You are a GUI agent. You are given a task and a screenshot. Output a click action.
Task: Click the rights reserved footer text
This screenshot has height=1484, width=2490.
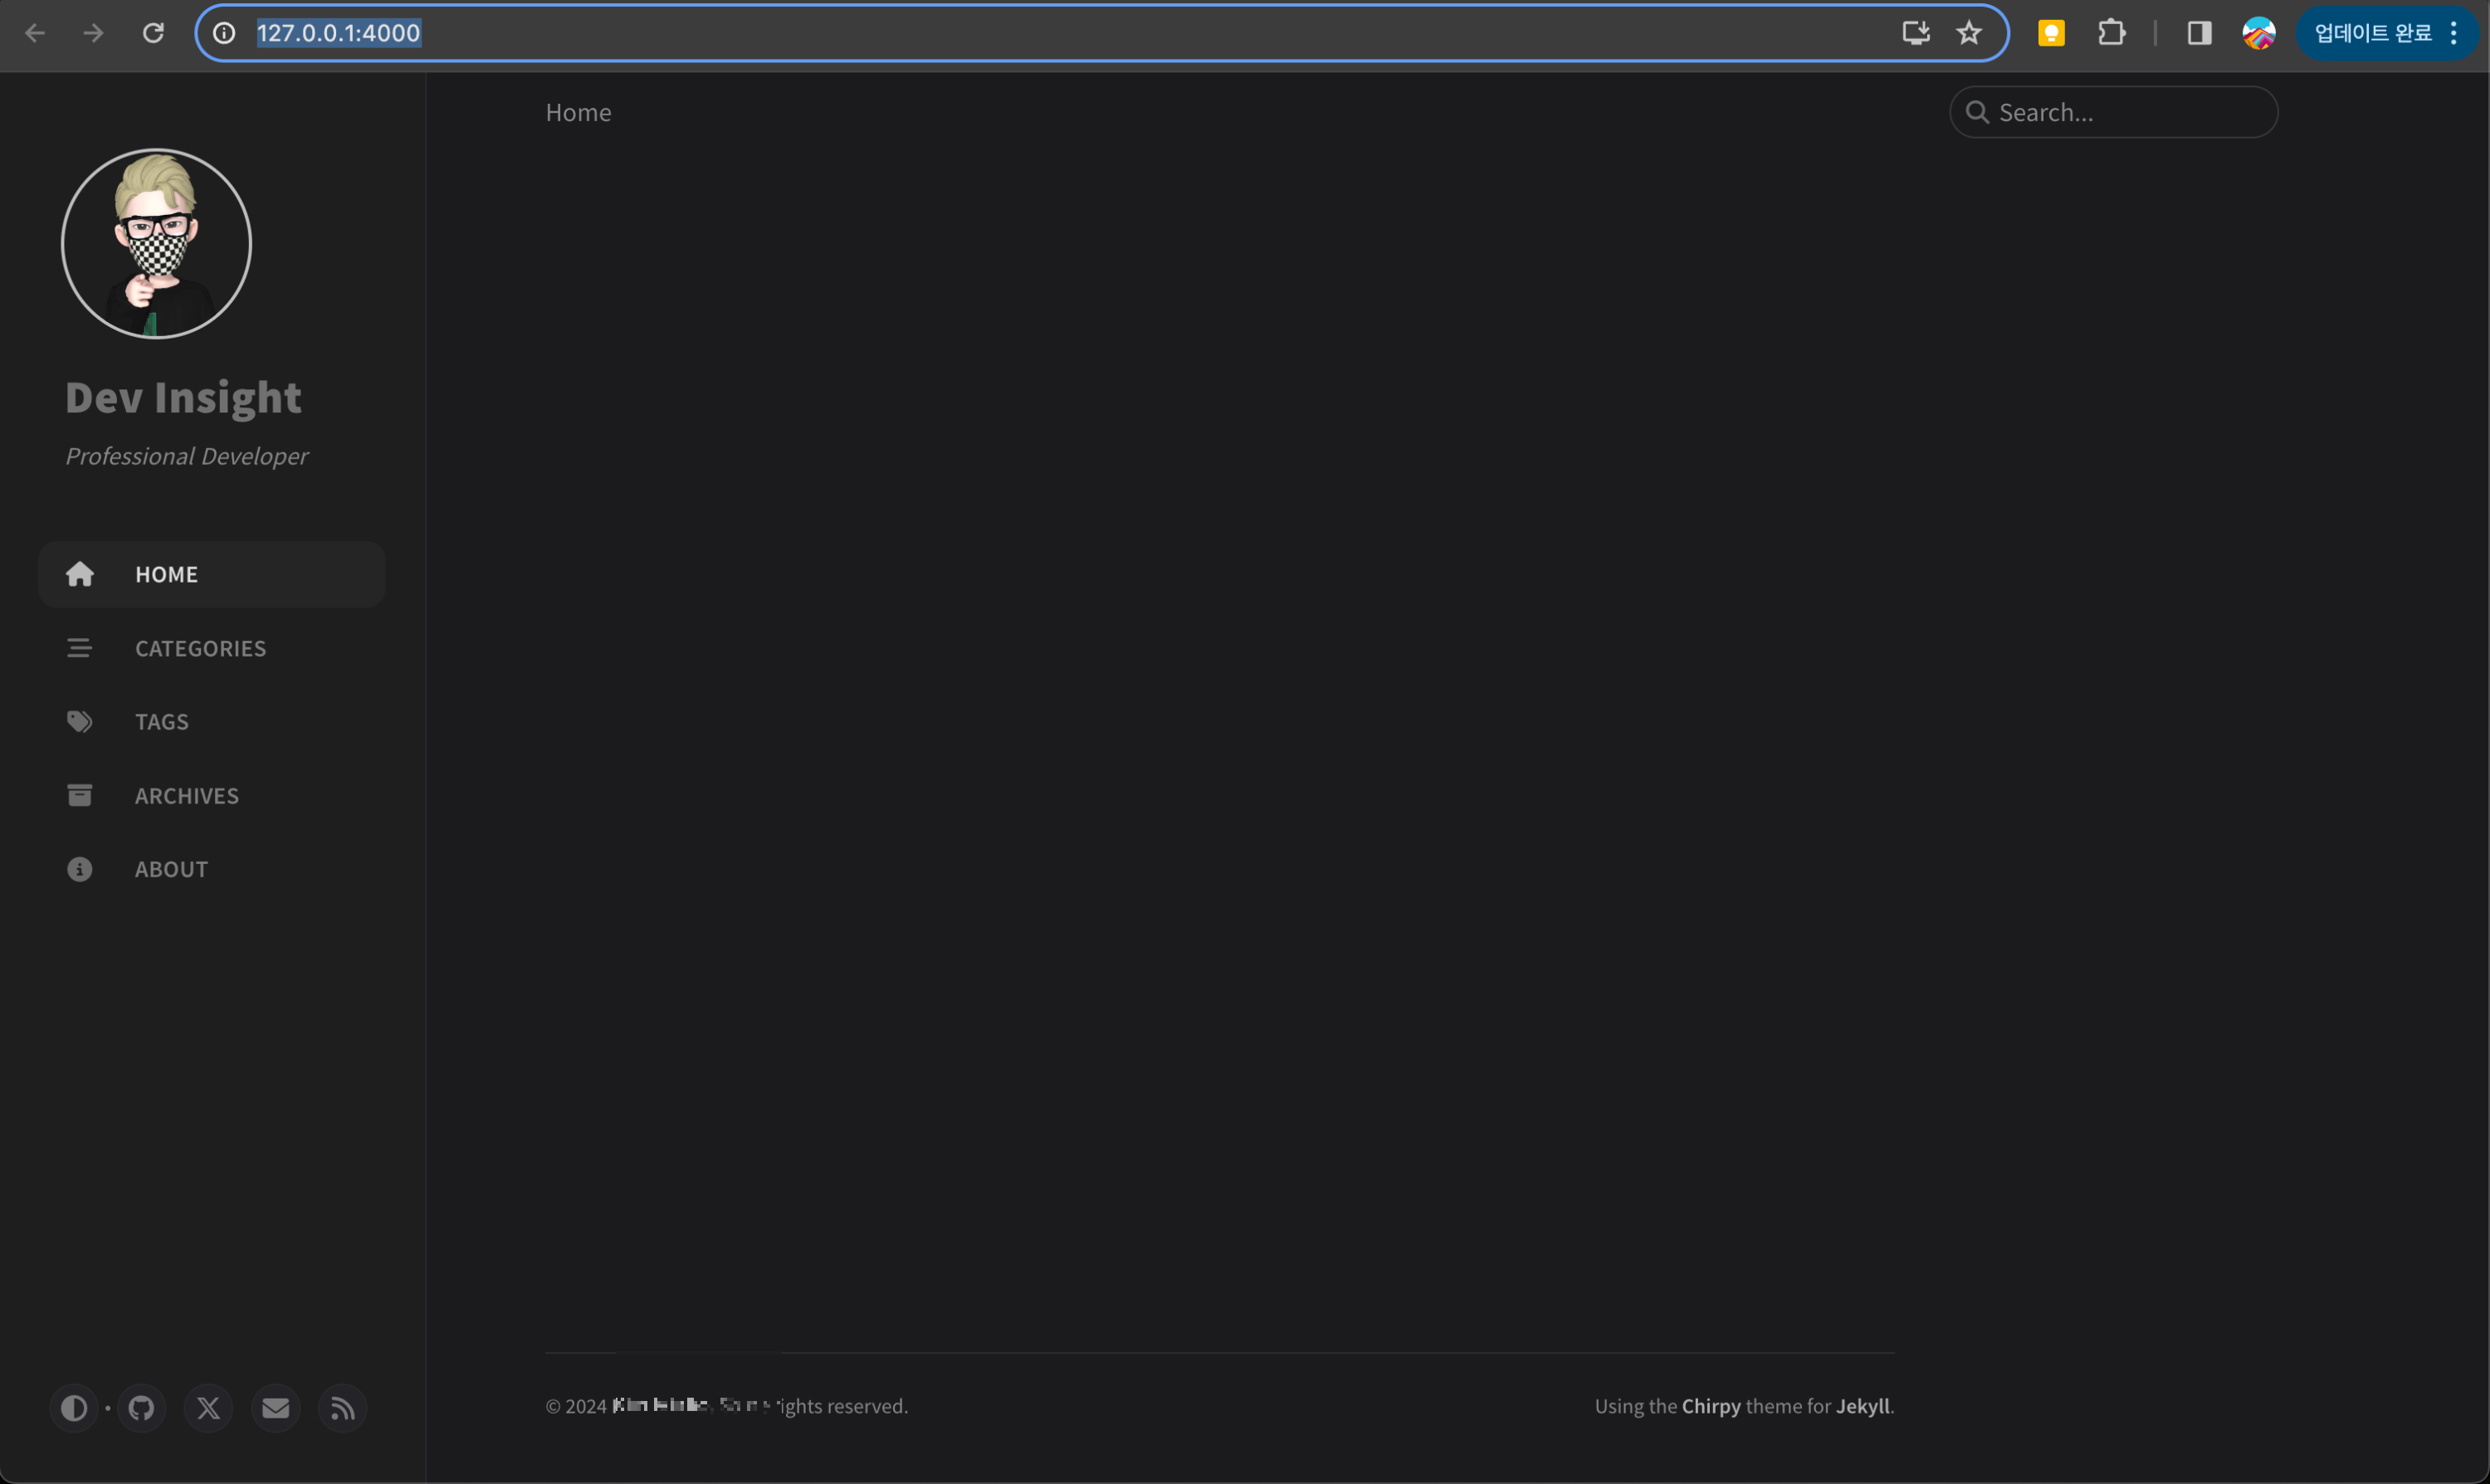(843, 1406)
